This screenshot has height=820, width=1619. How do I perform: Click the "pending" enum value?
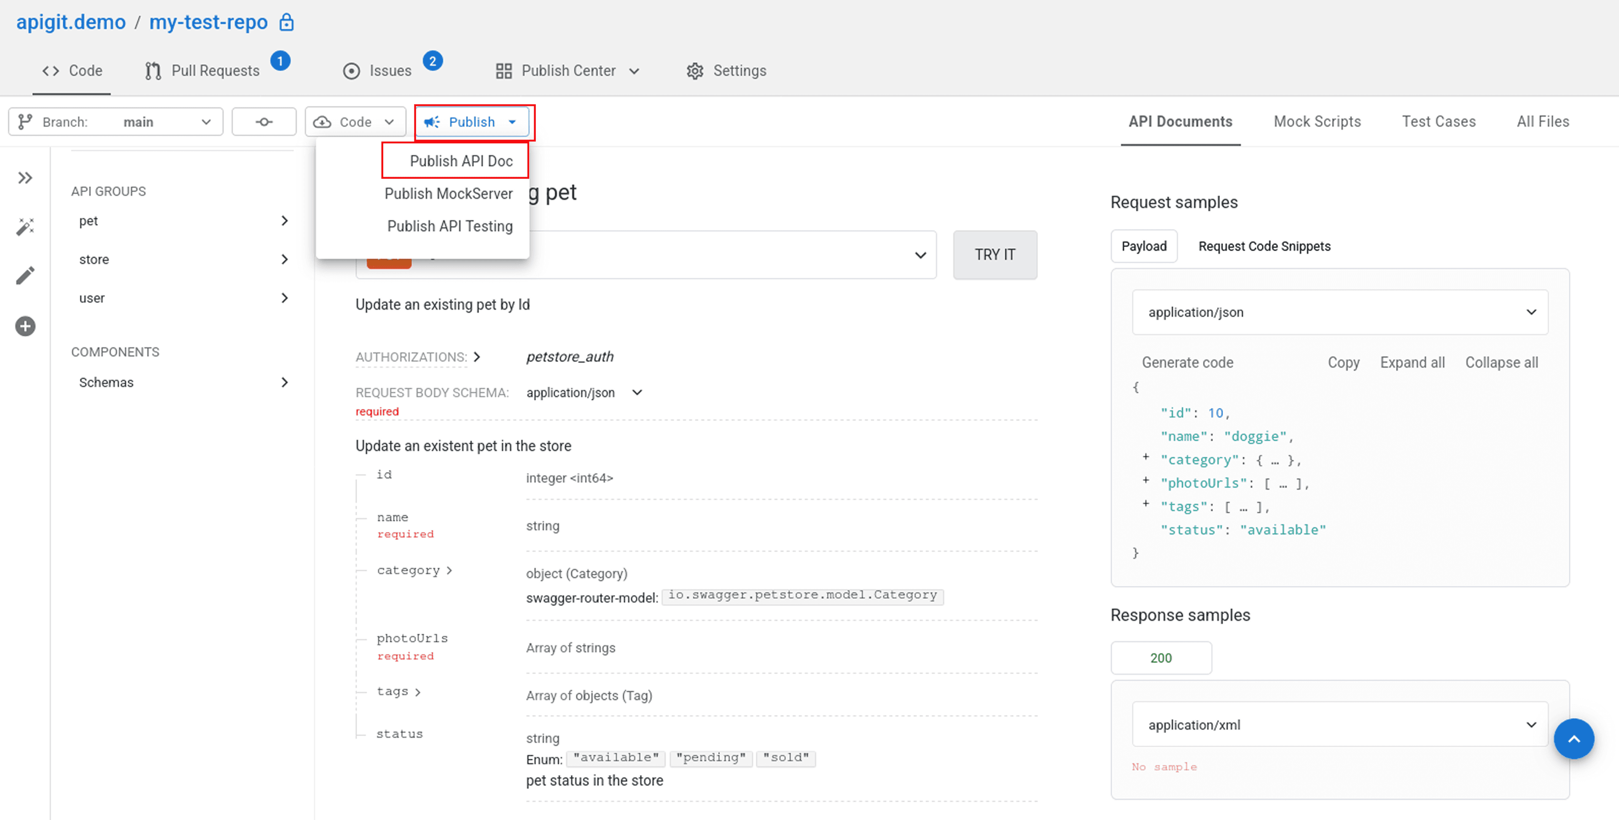[711, 758]
